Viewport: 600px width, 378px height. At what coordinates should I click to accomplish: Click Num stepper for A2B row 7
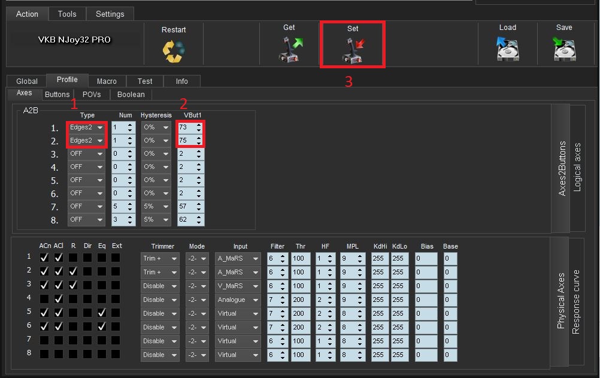coord(123,206)
